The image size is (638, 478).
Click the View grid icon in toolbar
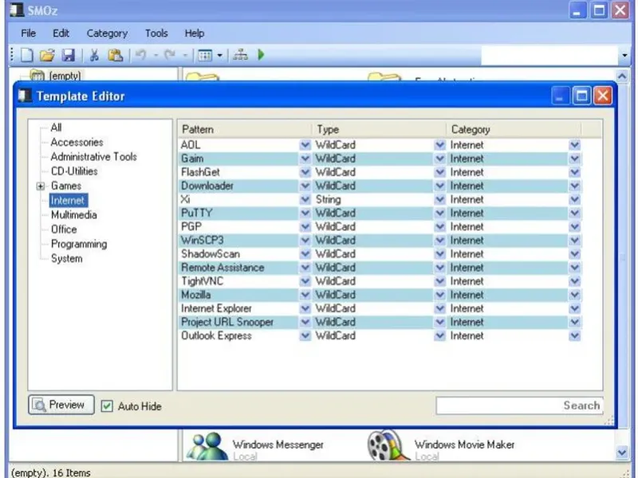(x=205, y=55)
